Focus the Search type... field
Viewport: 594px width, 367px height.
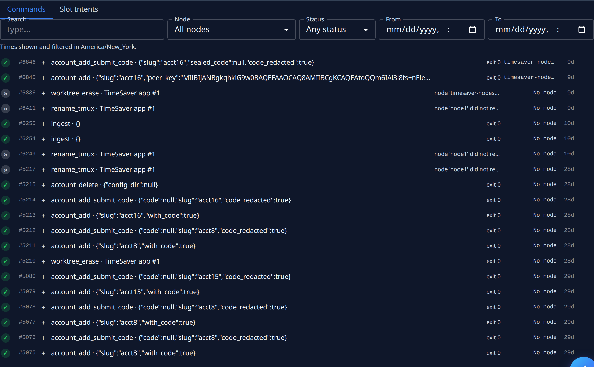coord(82,30)
